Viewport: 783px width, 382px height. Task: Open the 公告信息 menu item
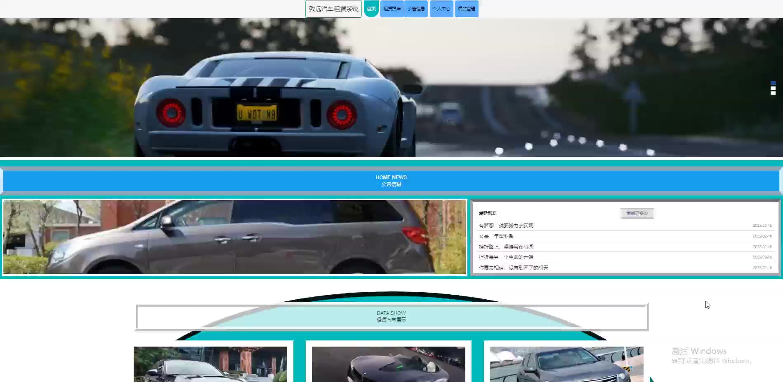pyautogui.click(x=416, y=9)
